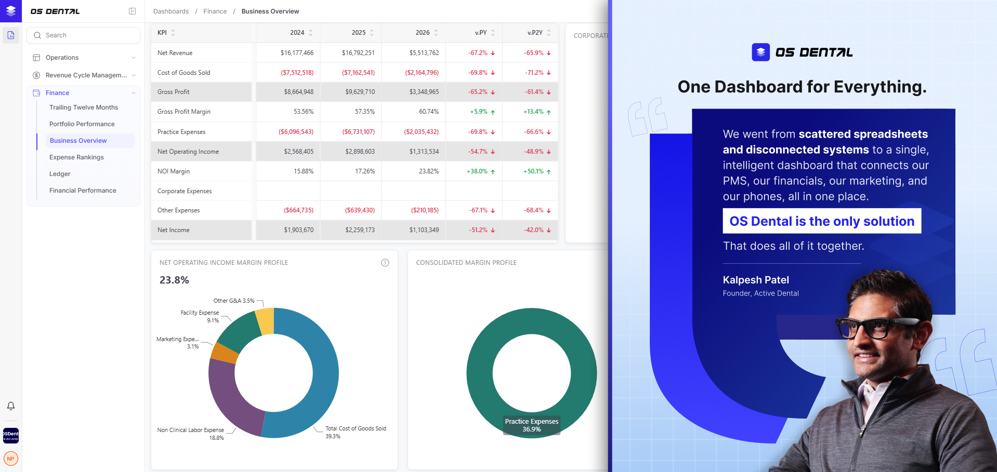The height and width of the screenshot is (472, 997).
Task: Click the -42.0% Net Income v.P2Y value
Action: tap(534, 230)
